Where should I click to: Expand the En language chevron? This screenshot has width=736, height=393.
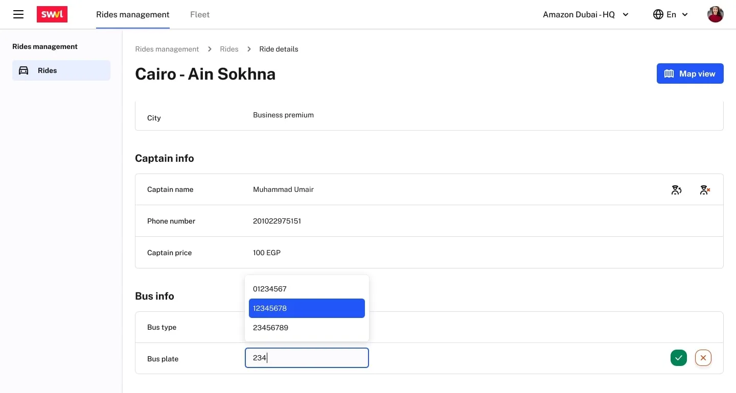pos(685,14)
